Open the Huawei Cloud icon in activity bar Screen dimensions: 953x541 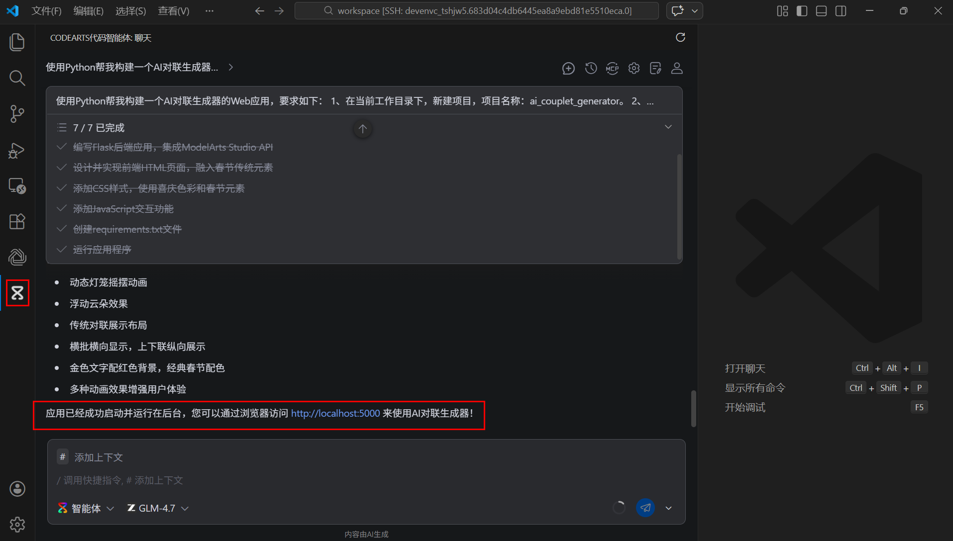(x=17, y=257)
